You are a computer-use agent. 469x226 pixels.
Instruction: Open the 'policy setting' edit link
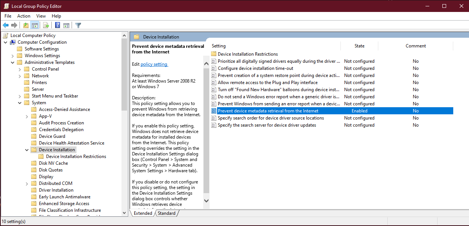154,64
